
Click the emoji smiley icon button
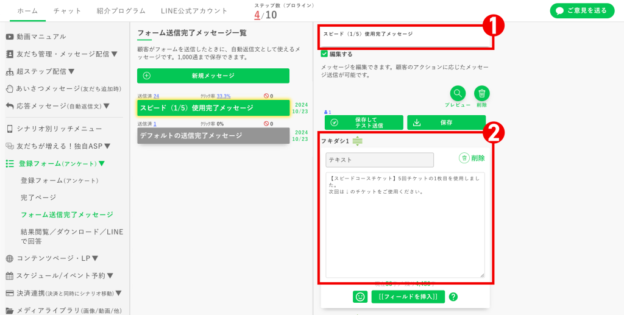pos(360,297)
